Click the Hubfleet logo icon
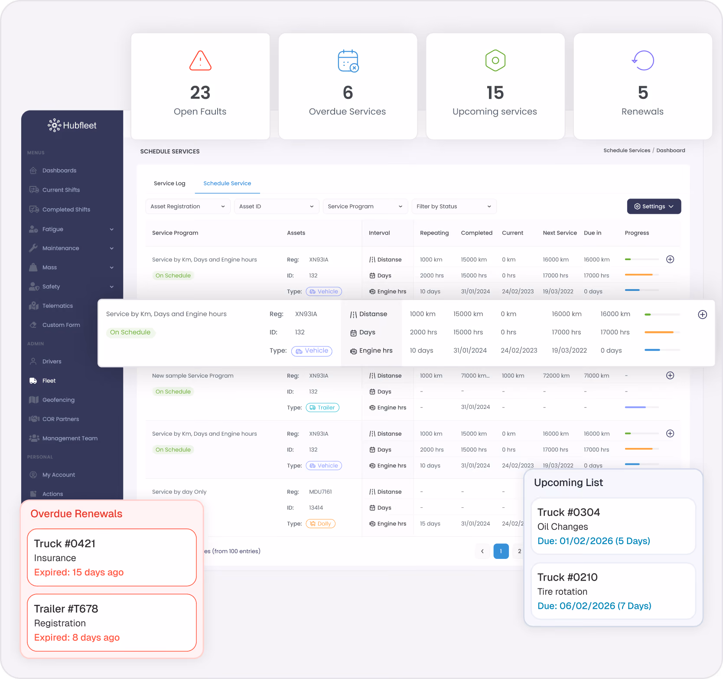723x679 pixels. (x=54, y=125)
